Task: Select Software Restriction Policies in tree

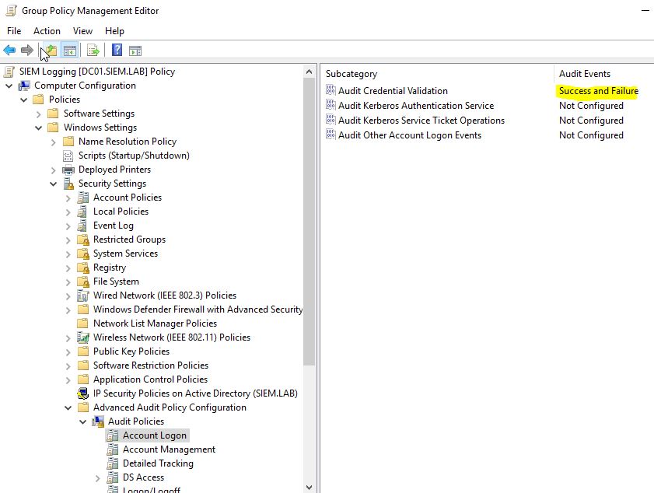Action: coord(151,365)
